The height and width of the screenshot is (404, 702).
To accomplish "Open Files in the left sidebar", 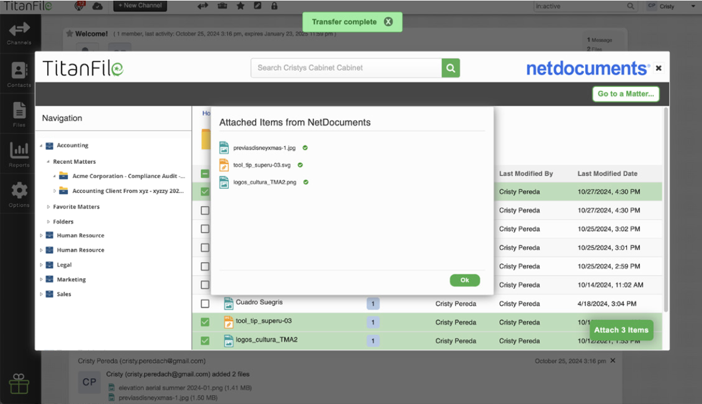I will coord(19,114).
